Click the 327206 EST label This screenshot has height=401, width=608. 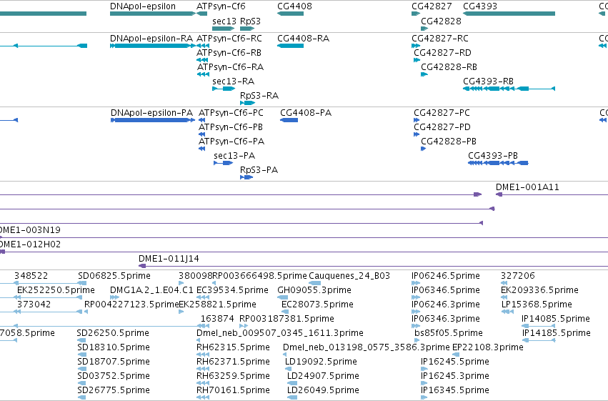518,276
